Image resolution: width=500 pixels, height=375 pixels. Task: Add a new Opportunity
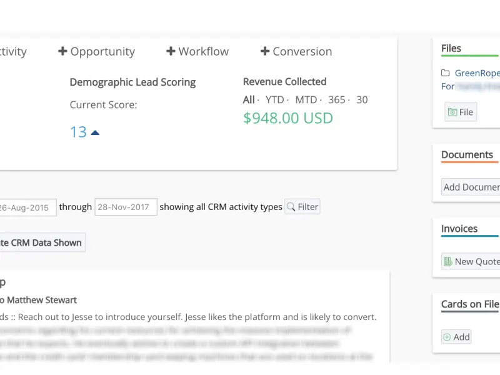(x=96, y=51)
